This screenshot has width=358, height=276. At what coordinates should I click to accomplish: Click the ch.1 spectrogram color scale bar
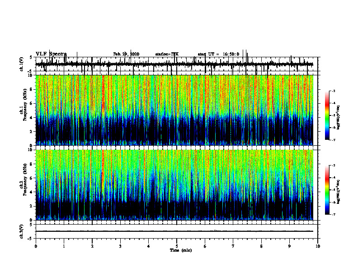pyautogui.click(x=327, y=115)
